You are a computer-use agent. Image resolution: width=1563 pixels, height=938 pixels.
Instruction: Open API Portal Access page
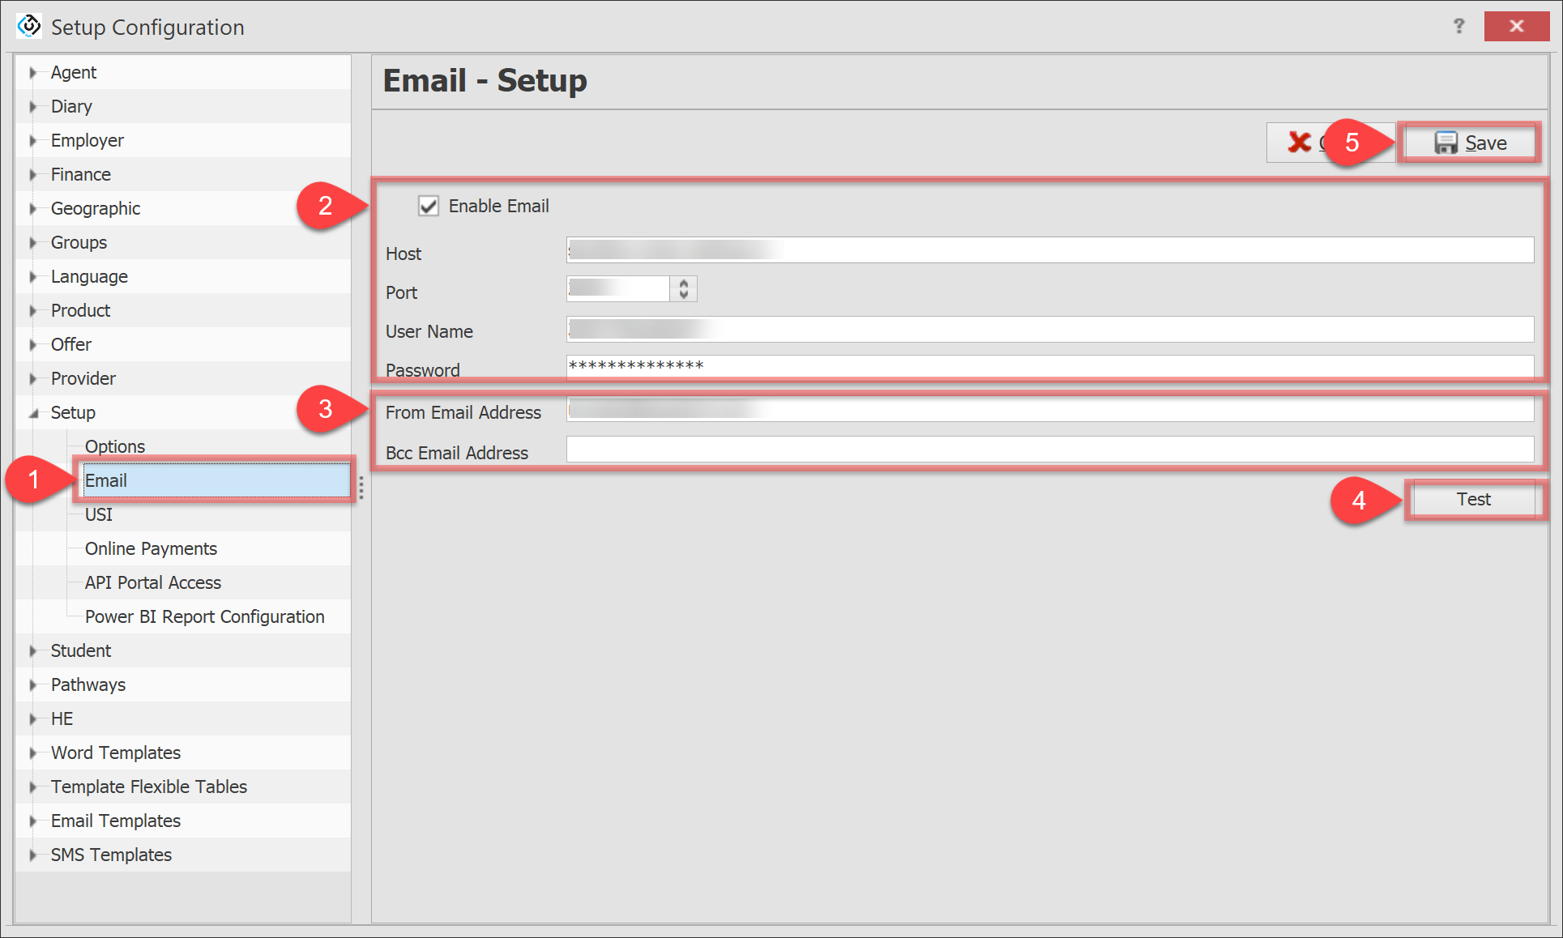pos(152,582)
